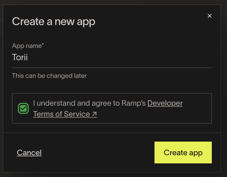Click the 'Terms of Service' underlined text
The height and width of the screenshot is (177, 227).
tap(62, 114)
